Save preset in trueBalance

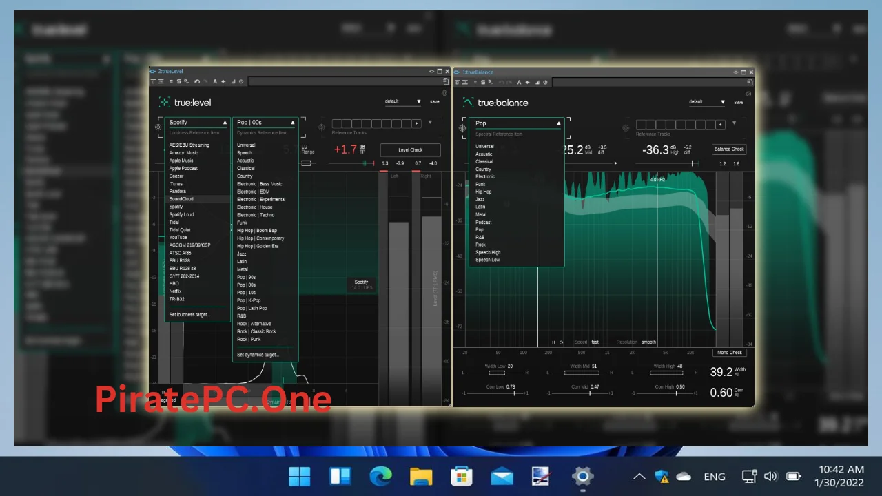pyautogui.click(x=739, y=103)
